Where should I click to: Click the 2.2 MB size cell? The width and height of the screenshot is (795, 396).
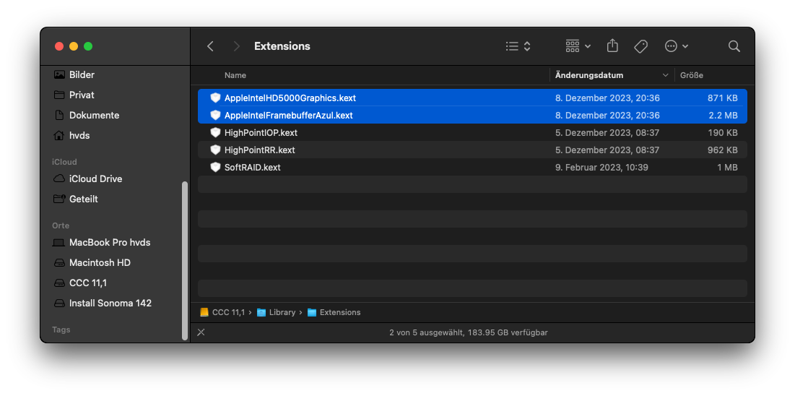[x=723, y=115]
